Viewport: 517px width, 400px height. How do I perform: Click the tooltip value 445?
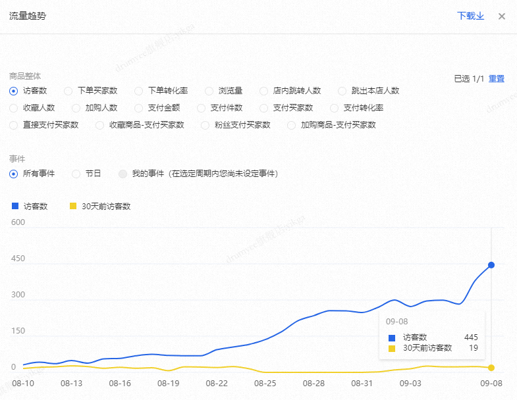tap(471, 337)
